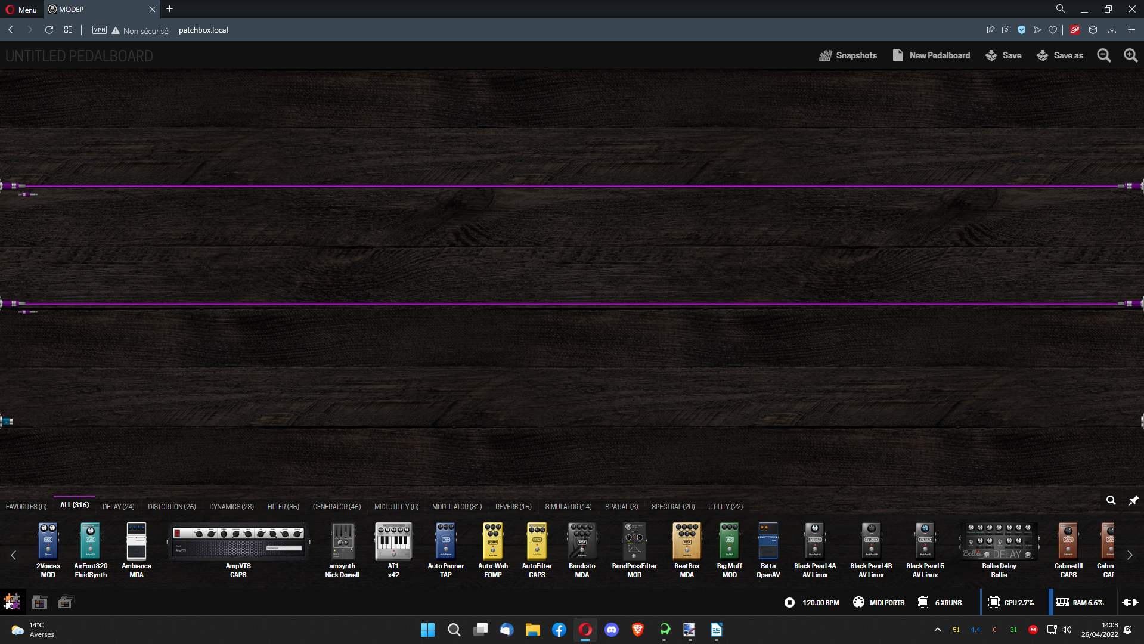Pin the plugin bar open
The width and height of the screenshot is (1144, 644).
tap(1133, 501)
